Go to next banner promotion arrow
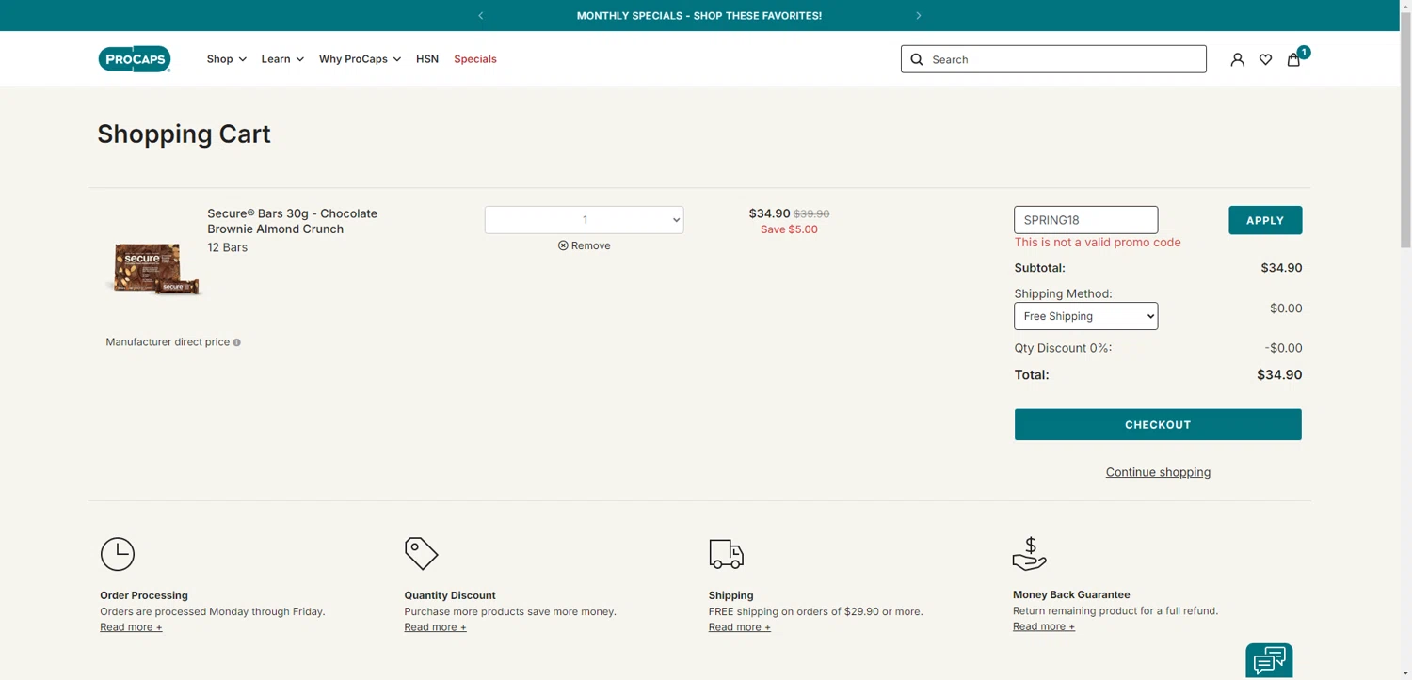 (x=919, y=16)
